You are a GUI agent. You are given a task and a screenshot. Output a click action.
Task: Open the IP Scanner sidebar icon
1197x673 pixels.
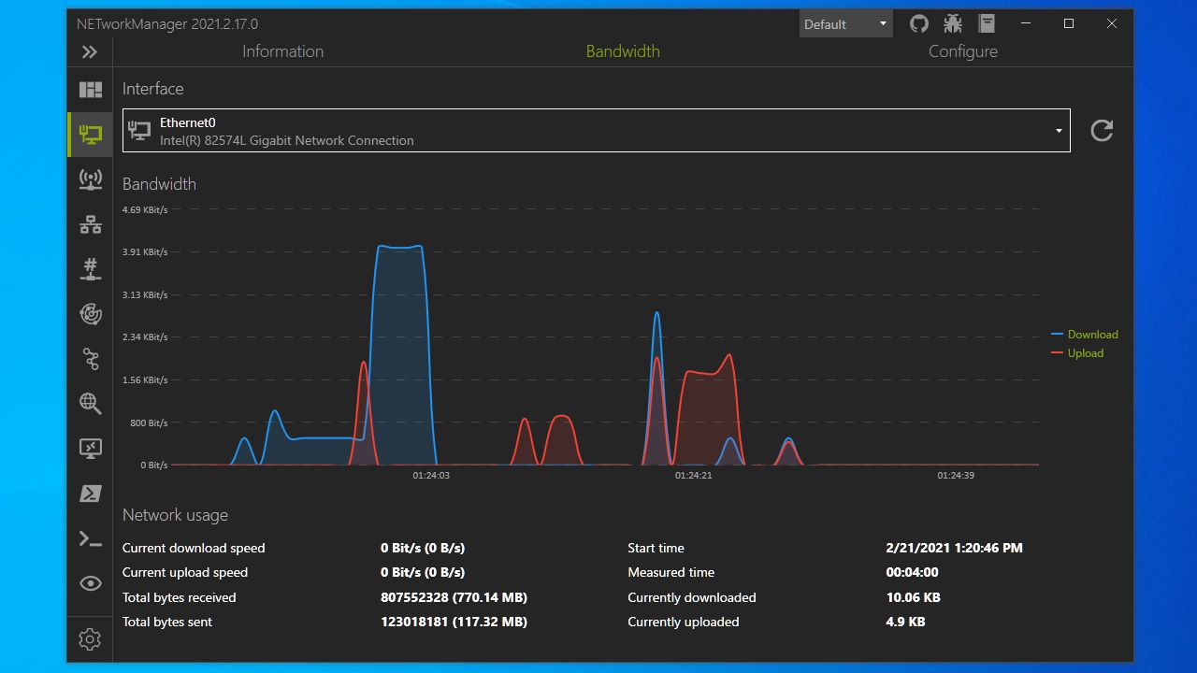90,224
